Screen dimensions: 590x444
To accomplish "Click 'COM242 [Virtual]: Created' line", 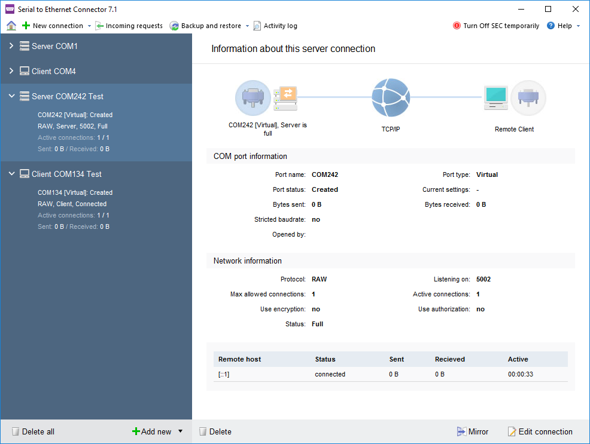I will [75, 115].
